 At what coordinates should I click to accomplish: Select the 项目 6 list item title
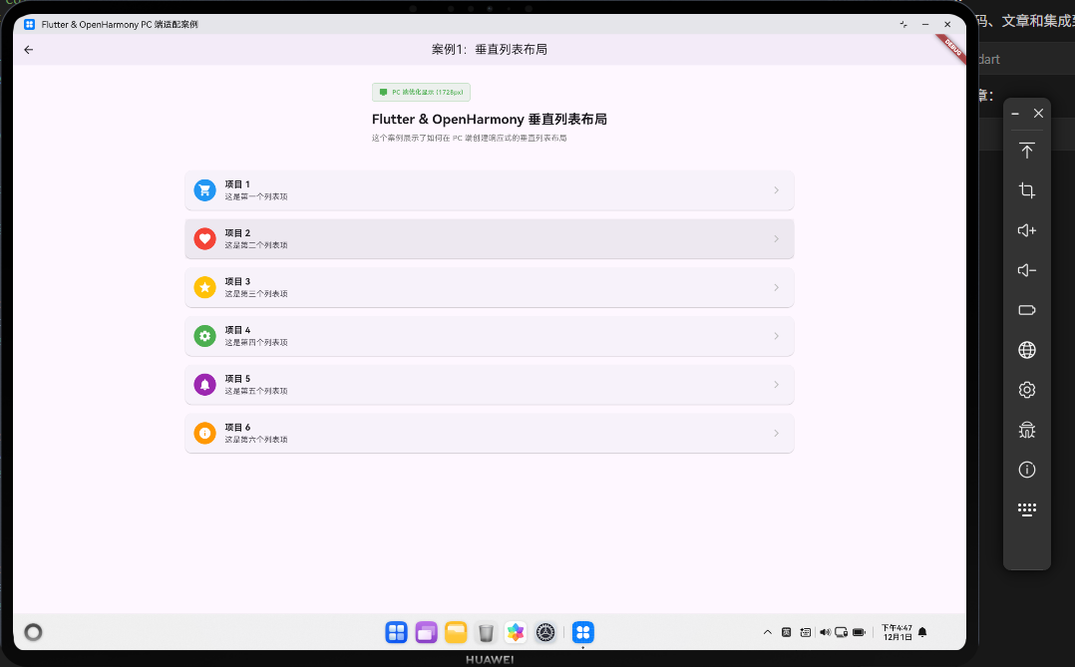point(237,428)
